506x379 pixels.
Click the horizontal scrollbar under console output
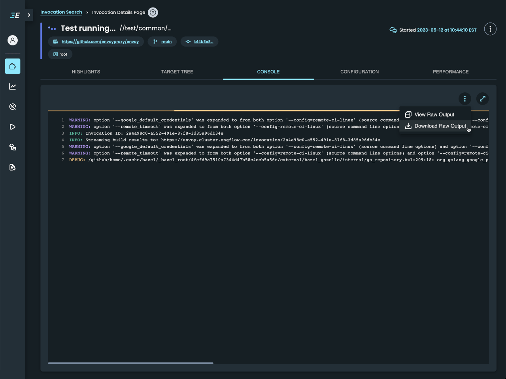tap(130, 363)
